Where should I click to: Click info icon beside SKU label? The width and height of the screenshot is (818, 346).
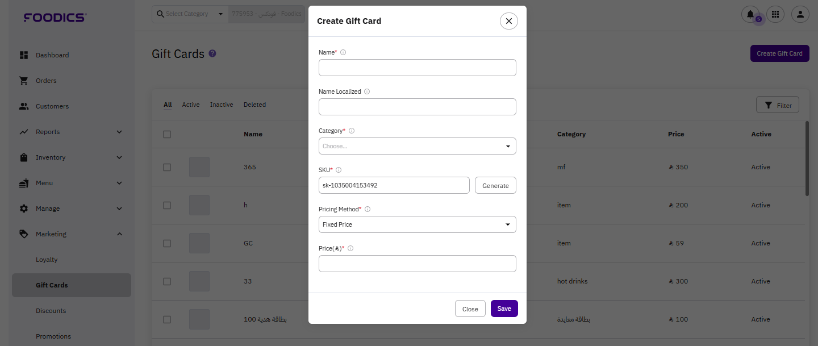(x=339, y=170)
